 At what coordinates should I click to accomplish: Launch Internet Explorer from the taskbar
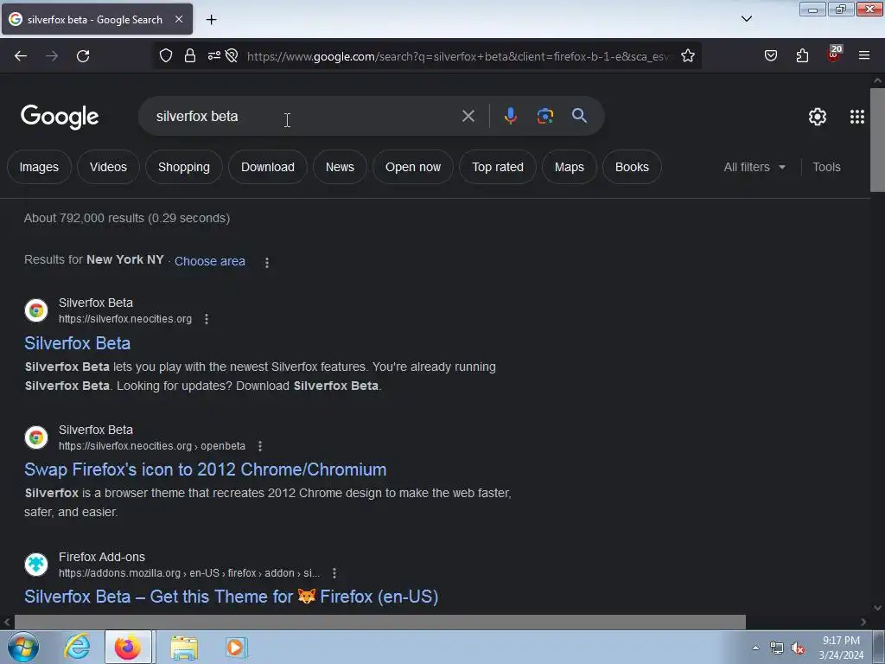77,647
